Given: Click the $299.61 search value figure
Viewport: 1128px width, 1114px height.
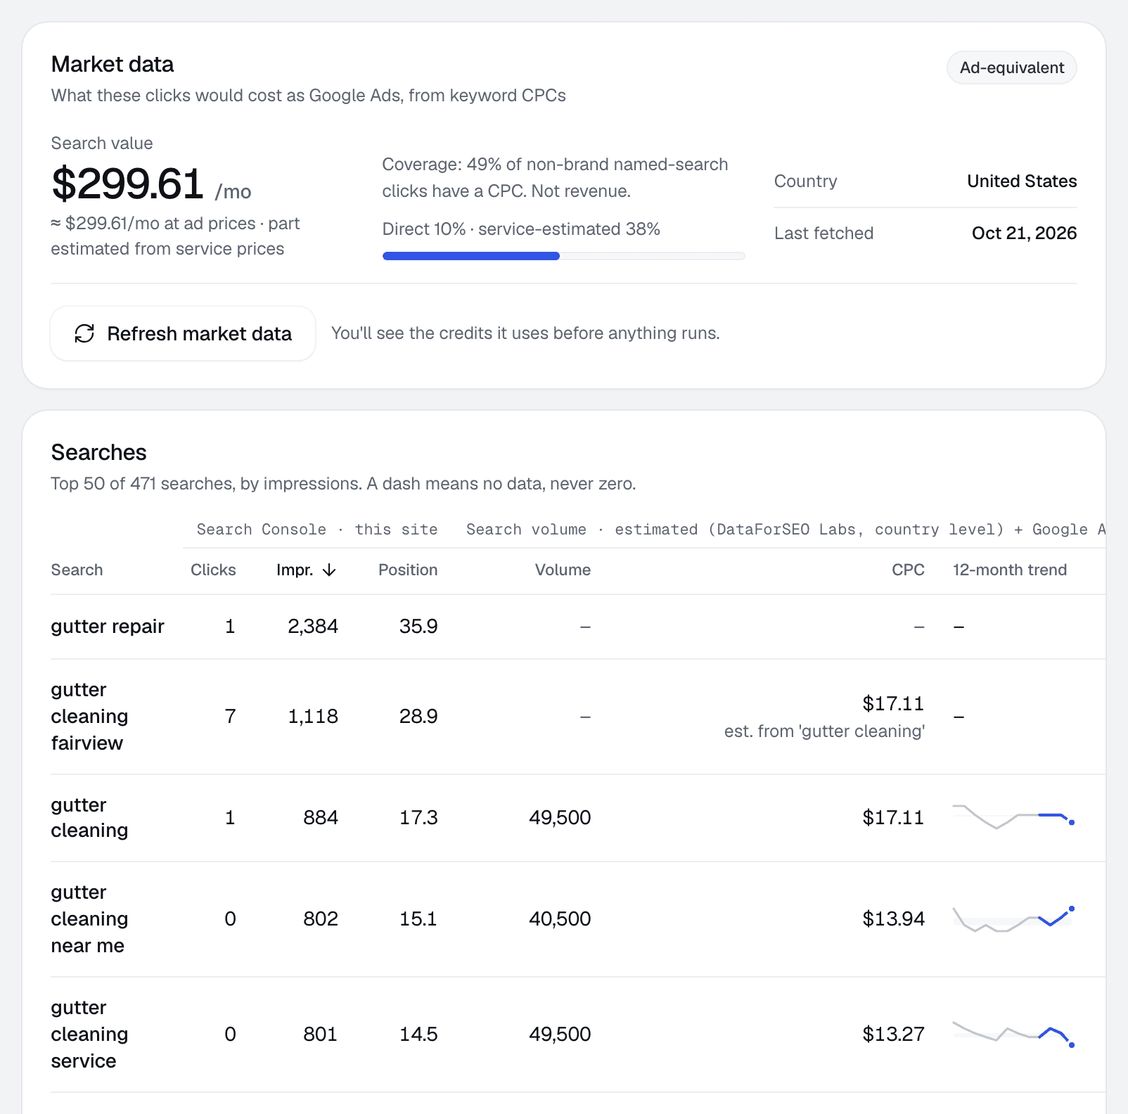Looking at the screenshot, I should click(127, 184).
